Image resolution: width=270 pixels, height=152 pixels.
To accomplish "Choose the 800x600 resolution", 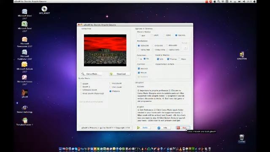I will [x=167, y=45].
